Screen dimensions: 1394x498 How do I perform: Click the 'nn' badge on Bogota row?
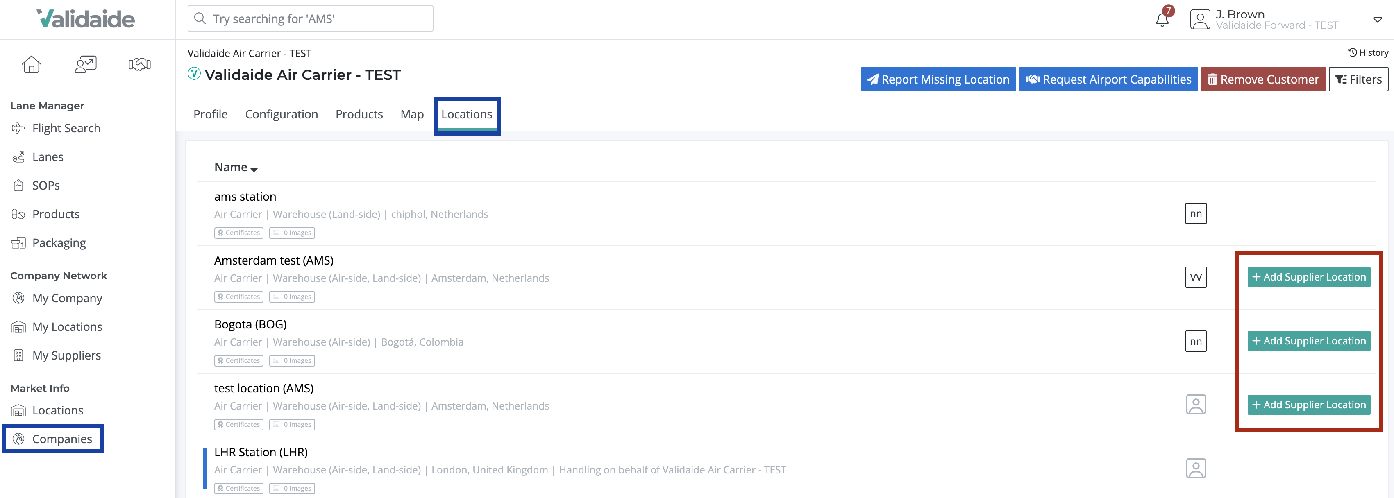point(1195,341)
